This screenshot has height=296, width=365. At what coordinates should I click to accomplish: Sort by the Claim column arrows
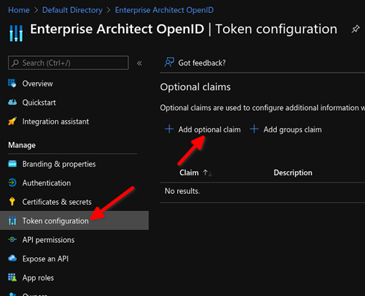(207, 172)
